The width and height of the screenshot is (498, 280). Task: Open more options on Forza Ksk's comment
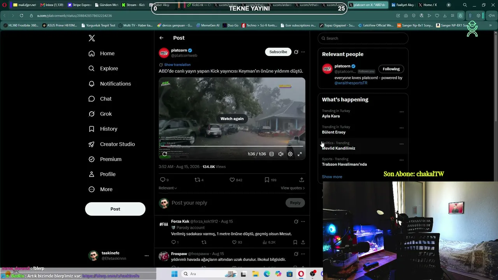[303, 222]
